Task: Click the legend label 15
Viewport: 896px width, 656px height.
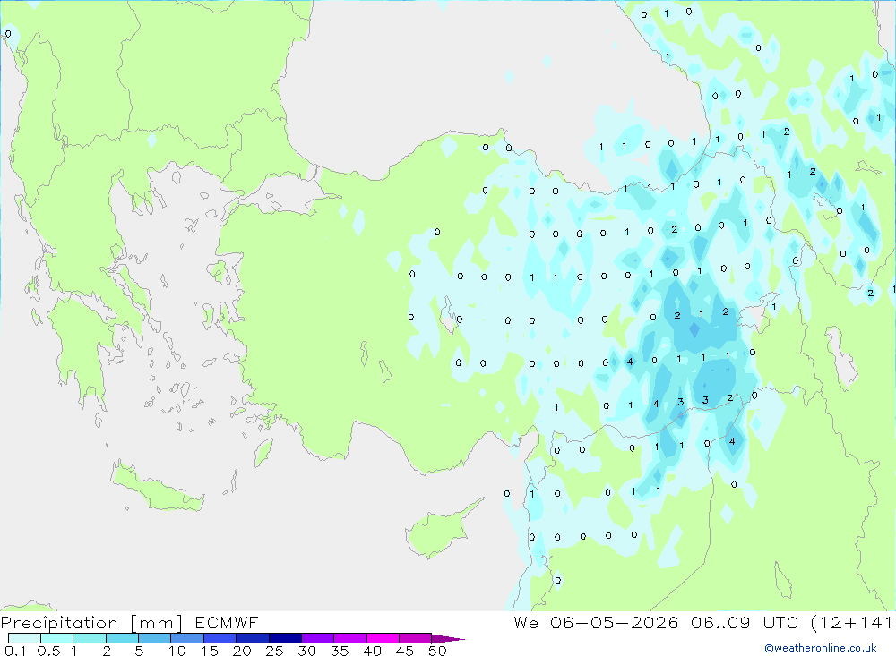Action: (210, 651)
